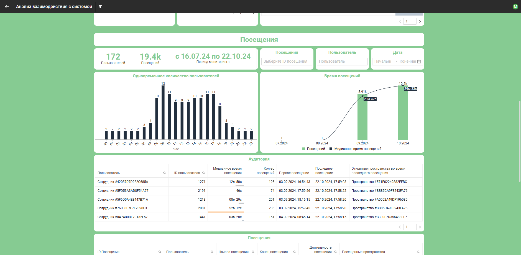Screen dimensions: 521x255
Task: Click search icon in ID пользователя column
Action: [204, 173]
